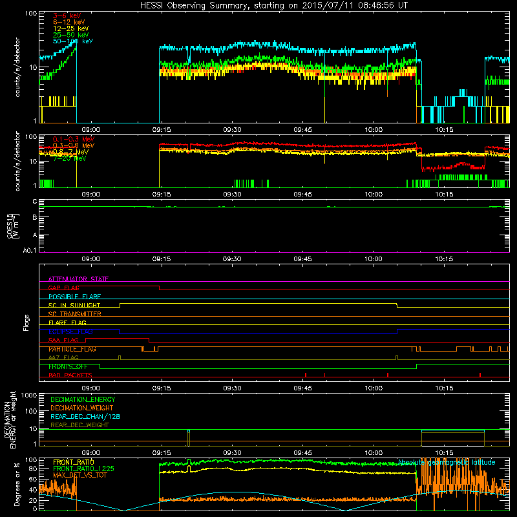Viewport: 517px width, 517px height.
Task: Select the BAD_PACKETS flag label
Action: tap(70, 375)
